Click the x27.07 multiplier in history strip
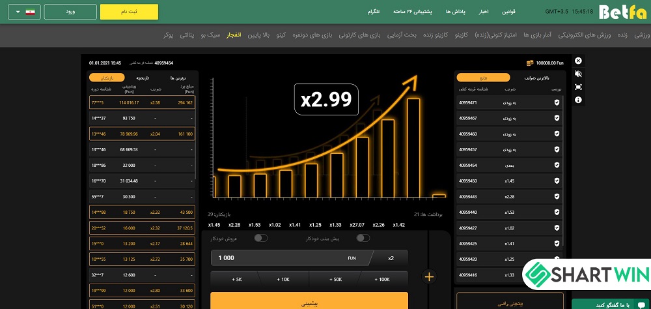 (357, 225)
